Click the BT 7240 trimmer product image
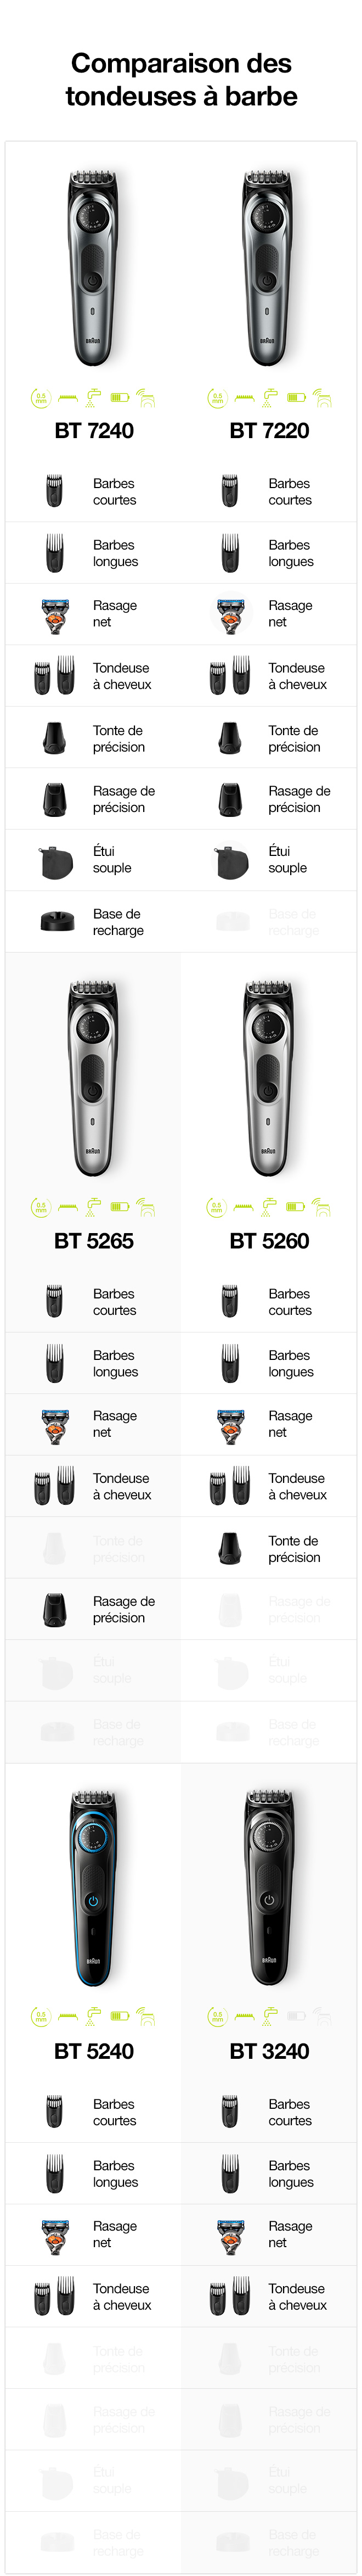Image resolution: width=362 pixels, height=2576 pixels. pos(93,268)
